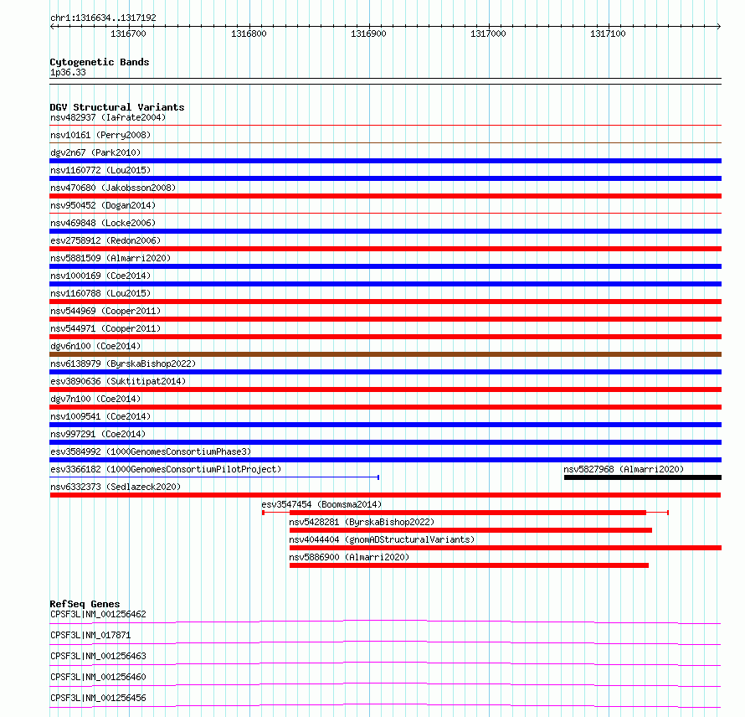Open the nsv6332373 (Sedlazeck2020) label
The image size is (745, 717).
[116, 487]
